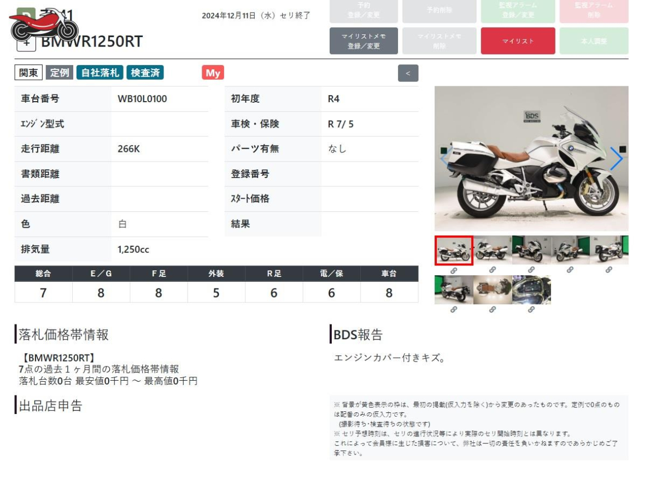The width and height of the screenshot is (656, 485).
Task: Click the 定例 tag
Action: [x=60, y=73]
